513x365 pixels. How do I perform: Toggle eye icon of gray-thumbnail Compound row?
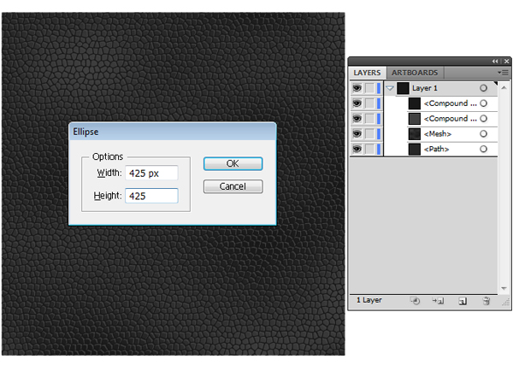(x=357, y=119)
